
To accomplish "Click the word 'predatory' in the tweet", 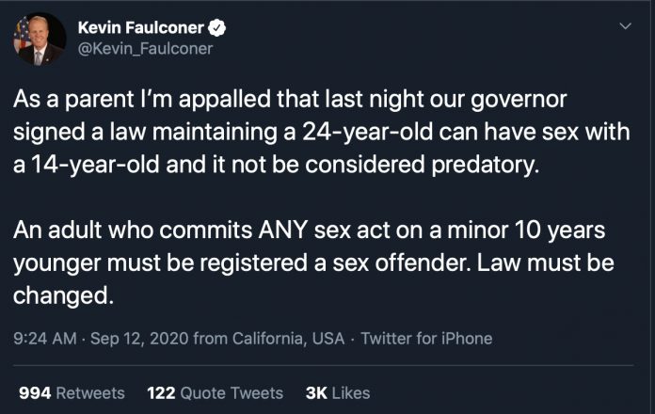I will [485, 166].
